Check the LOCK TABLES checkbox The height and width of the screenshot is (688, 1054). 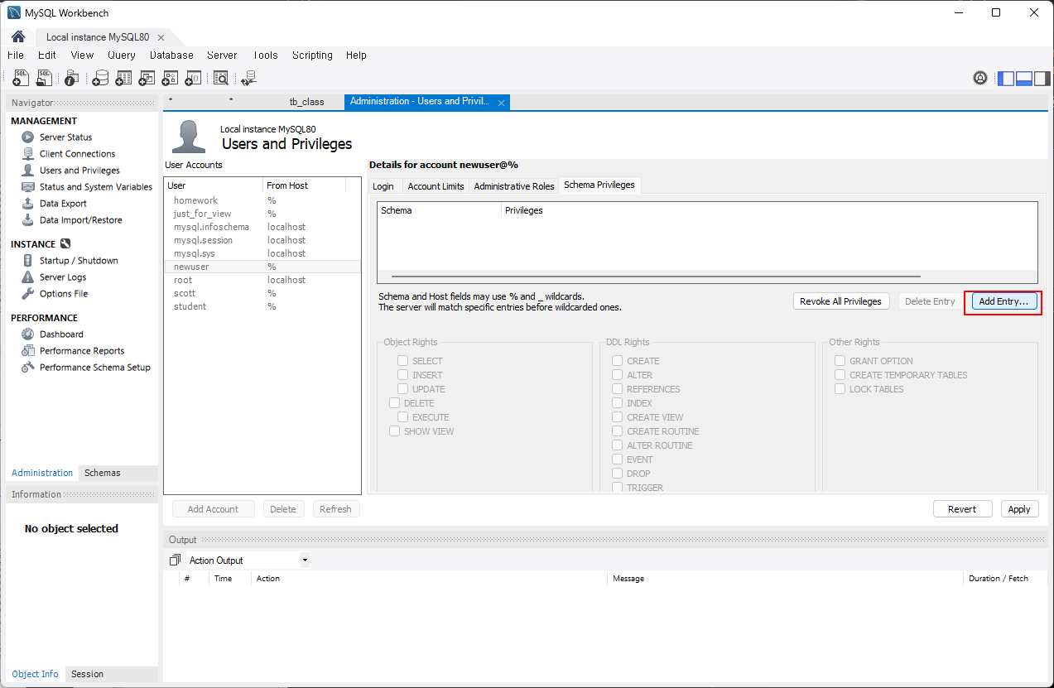[x=840, y=389]
